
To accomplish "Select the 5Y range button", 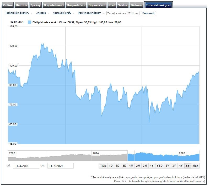I will [x=187, y=166].
